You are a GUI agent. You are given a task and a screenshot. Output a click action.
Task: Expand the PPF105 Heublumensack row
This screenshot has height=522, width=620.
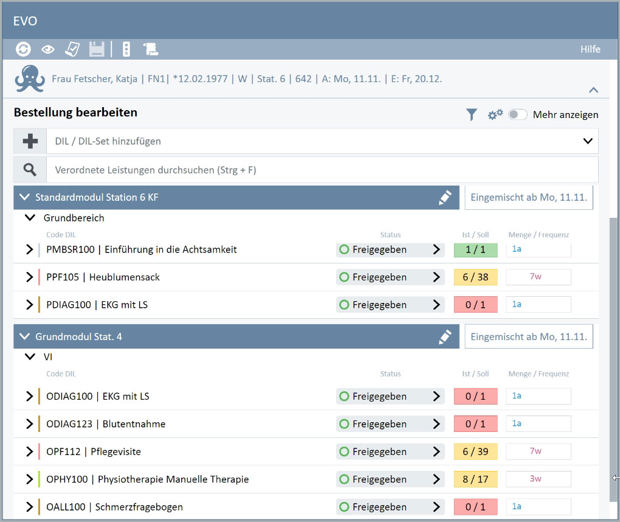tap(29, 277)
